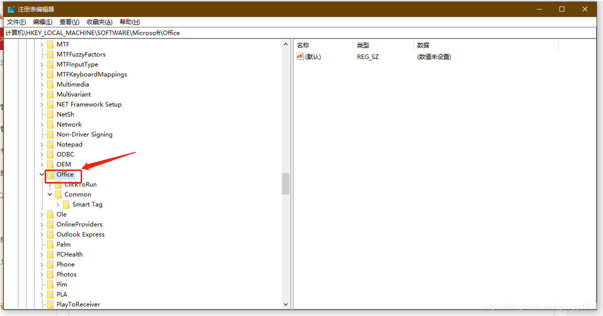The height and width of the screenshot is (316, 603).
Task: Click the OnlineProviders folder icon
Action: [50, 224]
